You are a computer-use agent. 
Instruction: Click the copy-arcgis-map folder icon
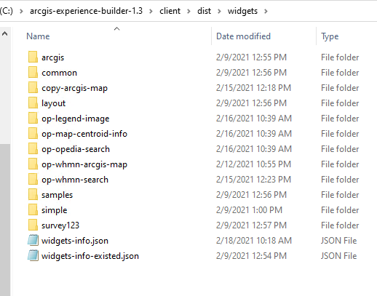(x=33, y=88)
